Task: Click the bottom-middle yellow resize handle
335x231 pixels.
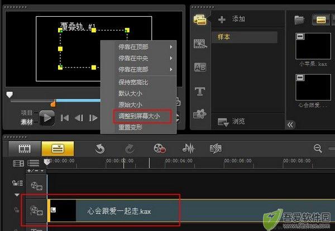Action: click(x=94, y=67)
